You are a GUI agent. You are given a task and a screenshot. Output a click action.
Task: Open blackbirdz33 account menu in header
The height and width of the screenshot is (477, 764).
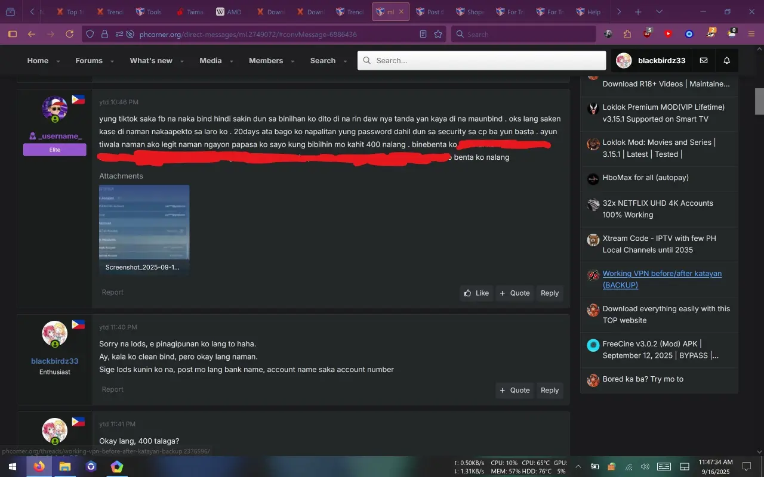point(651,60)
